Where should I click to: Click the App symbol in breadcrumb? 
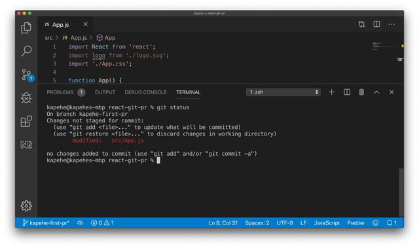(106, 38)
